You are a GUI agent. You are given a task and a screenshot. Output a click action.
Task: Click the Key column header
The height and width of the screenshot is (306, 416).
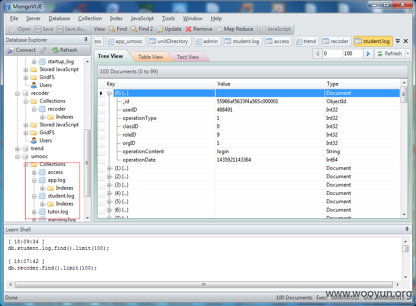(x=160, y=84)
